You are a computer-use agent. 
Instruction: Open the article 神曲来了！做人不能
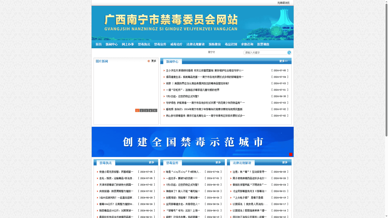click(x=183, y=191)
